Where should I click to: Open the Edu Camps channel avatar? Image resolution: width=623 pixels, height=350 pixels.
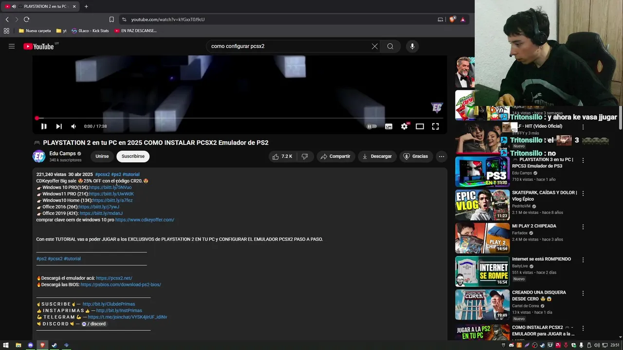[x=39, y=156]
